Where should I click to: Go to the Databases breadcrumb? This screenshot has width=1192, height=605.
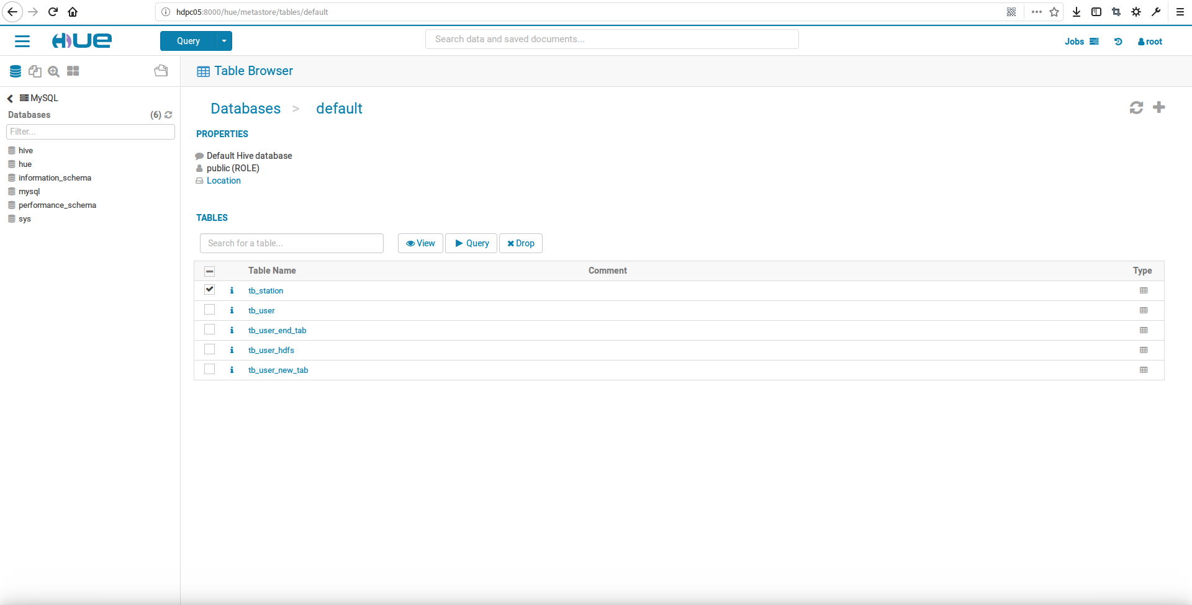click(x=246, y=109)
